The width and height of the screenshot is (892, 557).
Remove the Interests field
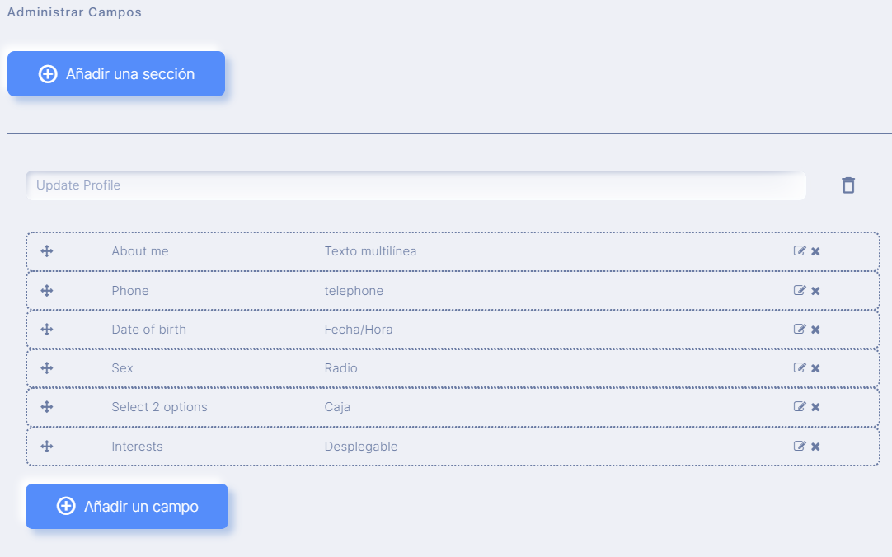click(x=815, y=447)
